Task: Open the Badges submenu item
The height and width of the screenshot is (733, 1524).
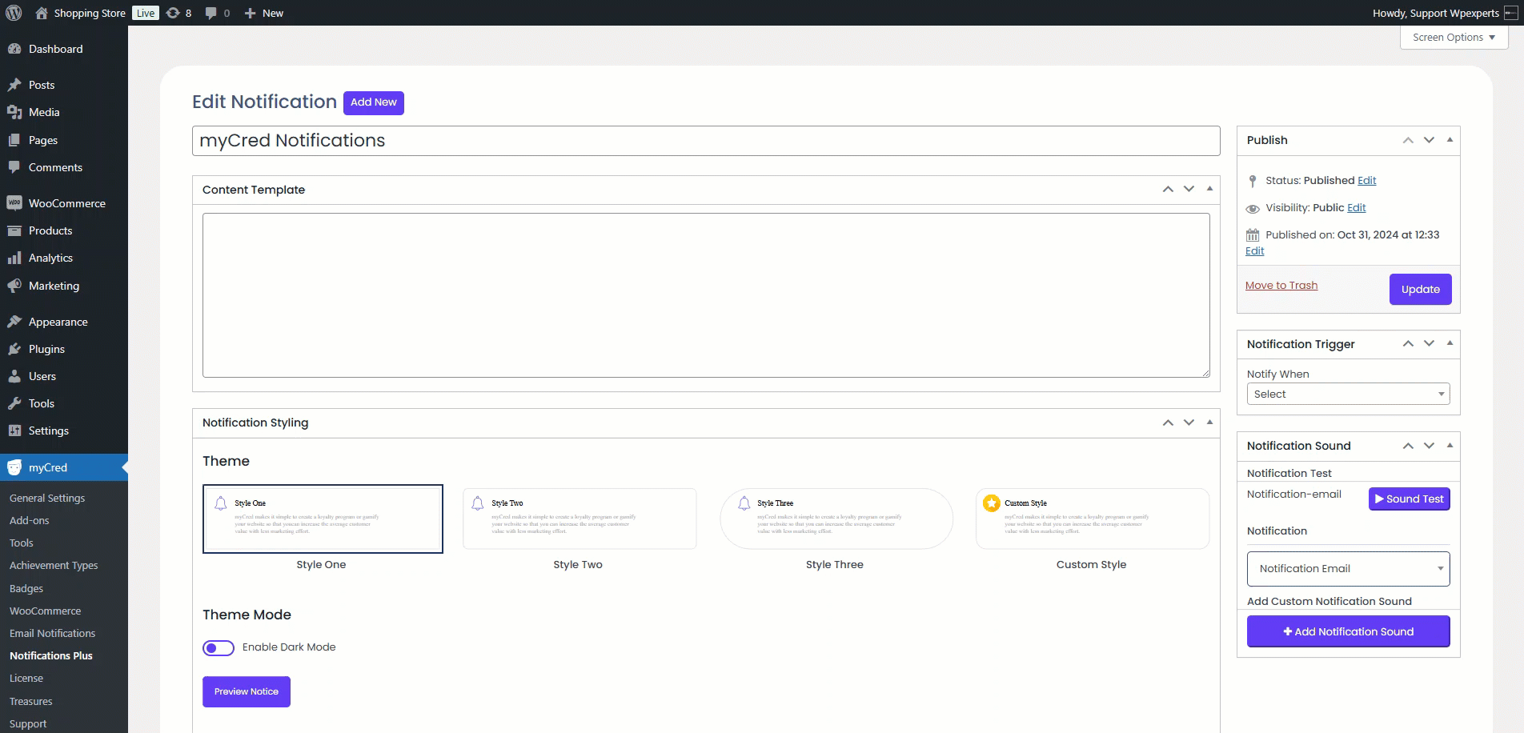Action: [x=26, y=588]
